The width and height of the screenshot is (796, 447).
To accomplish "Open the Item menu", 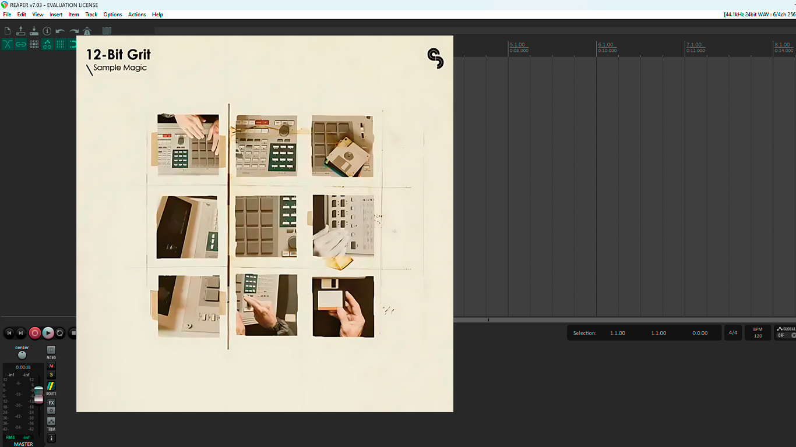I will 73,15.
